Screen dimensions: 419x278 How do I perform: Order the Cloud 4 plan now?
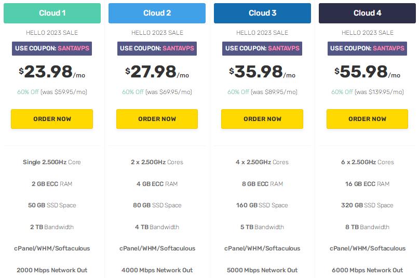(367, 119)
